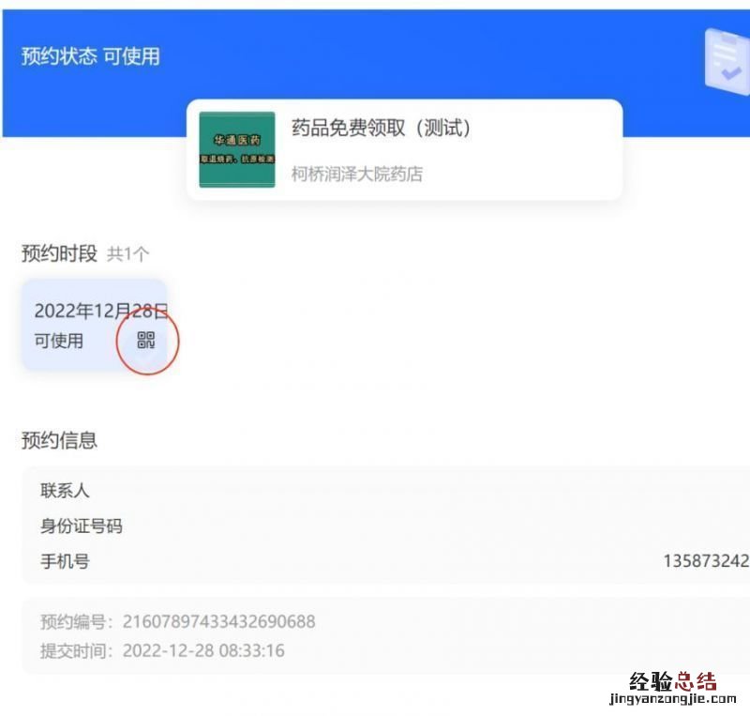Viewport: 750px width, 716px height.
Task: Click the clipboard checklist icon in the blue header
Action: click(727, 62)
